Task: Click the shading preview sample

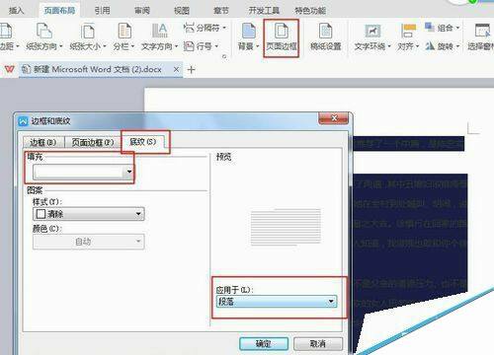Action: point(286,227)
